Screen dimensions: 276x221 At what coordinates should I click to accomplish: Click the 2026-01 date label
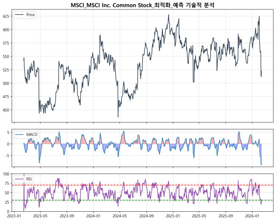[x=252, y=216]
